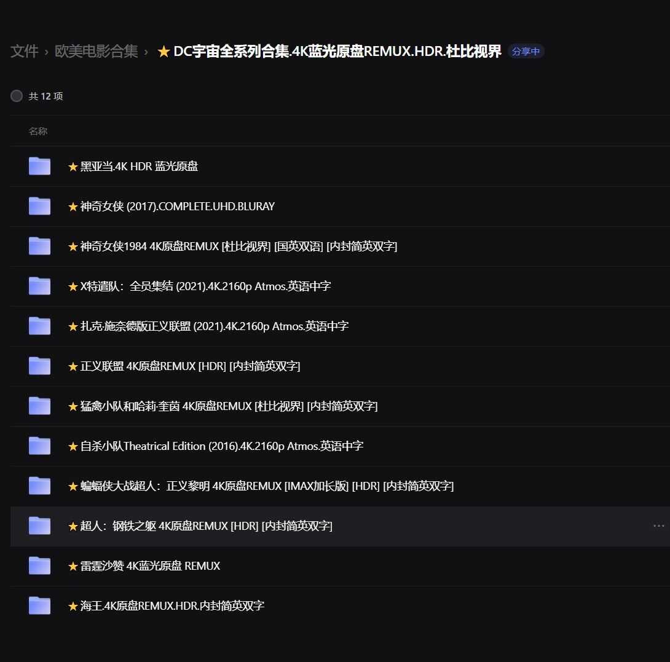Go to 欧美电影合集 in breadcrumb
Screen dimensions: 670x662
coord(96,51)
